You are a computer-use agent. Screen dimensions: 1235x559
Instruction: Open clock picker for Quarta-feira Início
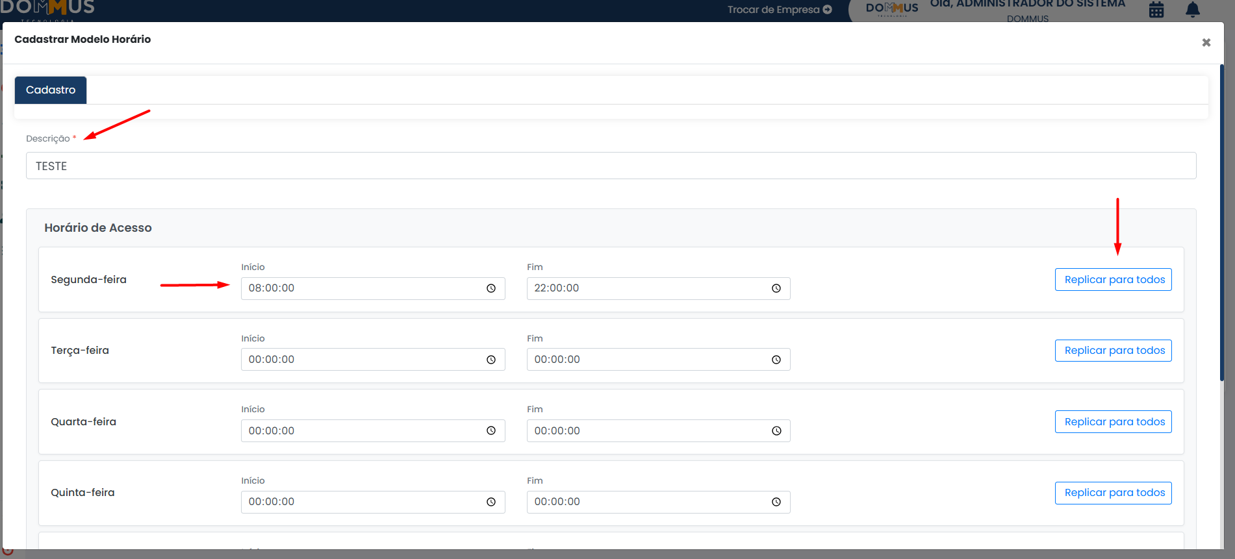(x=491, y=431)
